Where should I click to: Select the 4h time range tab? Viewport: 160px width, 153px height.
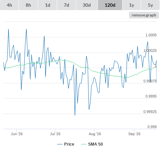tap(9, 5)
